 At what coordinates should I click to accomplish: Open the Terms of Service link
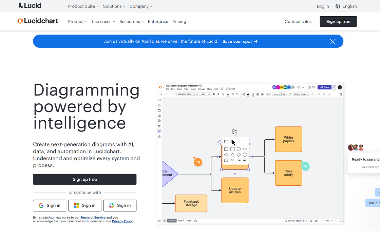point(93,217)
